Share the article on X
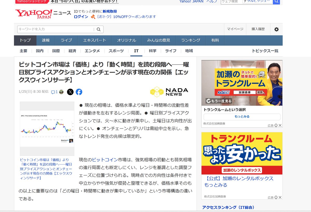The image size is (311, 212). coord(70,92)
